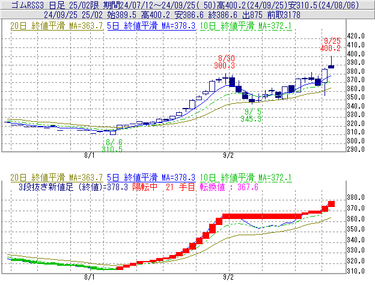Image resolution: width=375 pixels, height=285 pixels.
Task: Click the 290.0 price axis label
Action: (x=356, y=149)
